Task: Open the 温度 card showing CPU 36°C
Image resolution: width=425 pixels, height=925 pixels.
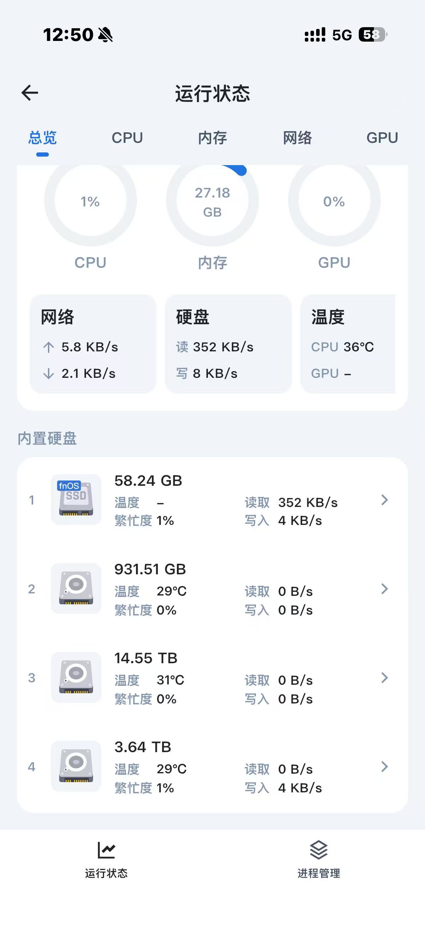Action: pos(348,344)
